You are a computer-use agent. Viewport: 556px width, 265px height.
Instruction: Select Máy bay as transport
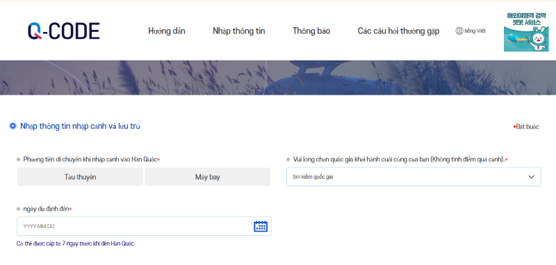207,177
